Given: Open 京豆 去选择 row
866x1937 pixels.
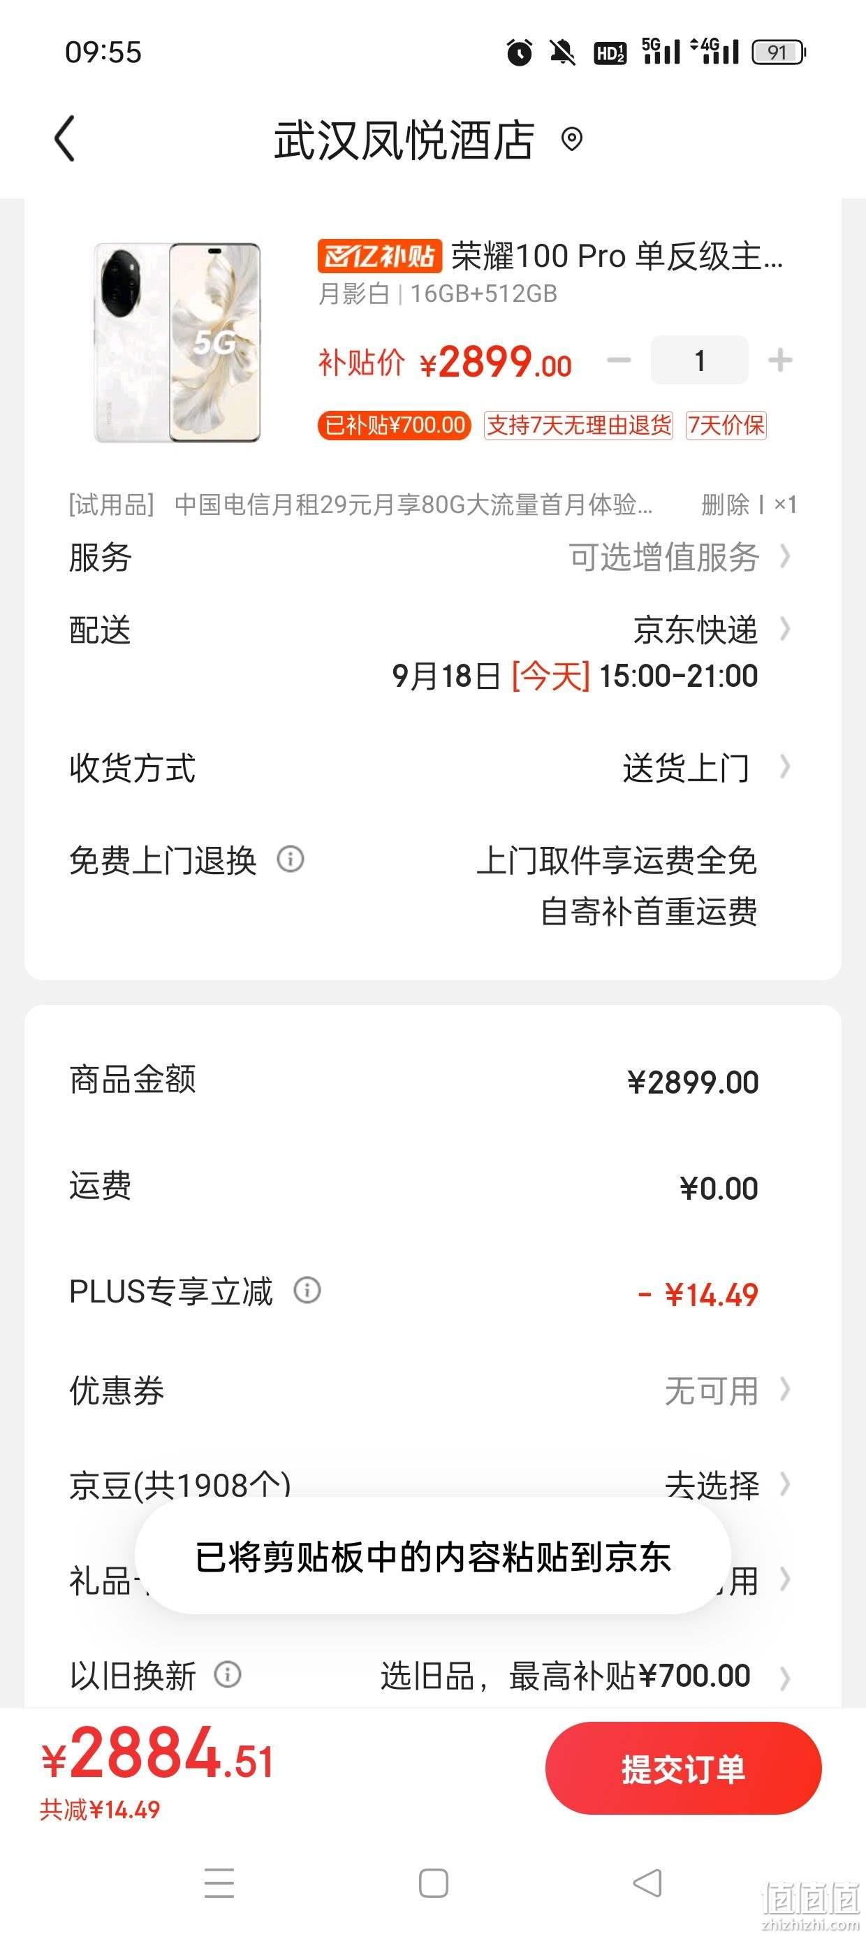Looking at the screenshot, I should tap(433, 1485).
